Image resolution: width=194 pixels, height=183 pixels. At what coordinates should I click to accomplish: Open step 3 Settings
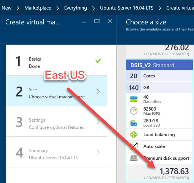[56, 122]
